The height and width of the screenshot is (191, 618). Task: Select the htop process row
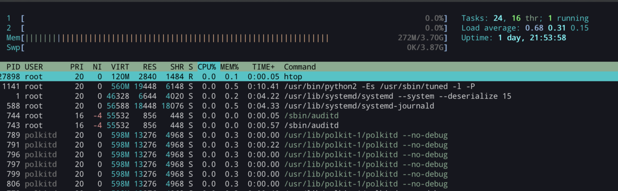[x=309, y=77]
